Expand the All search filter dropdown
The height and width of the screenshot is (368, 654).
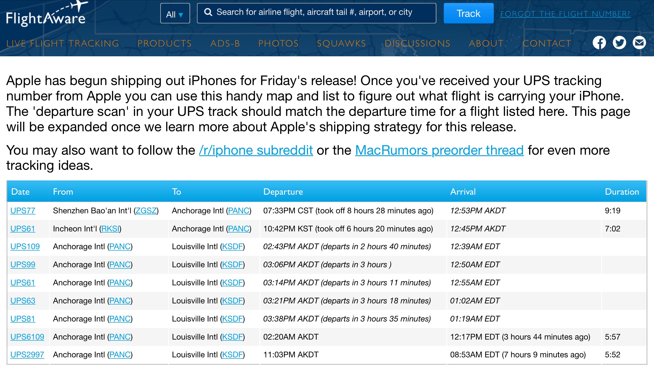tap(175, 13)
